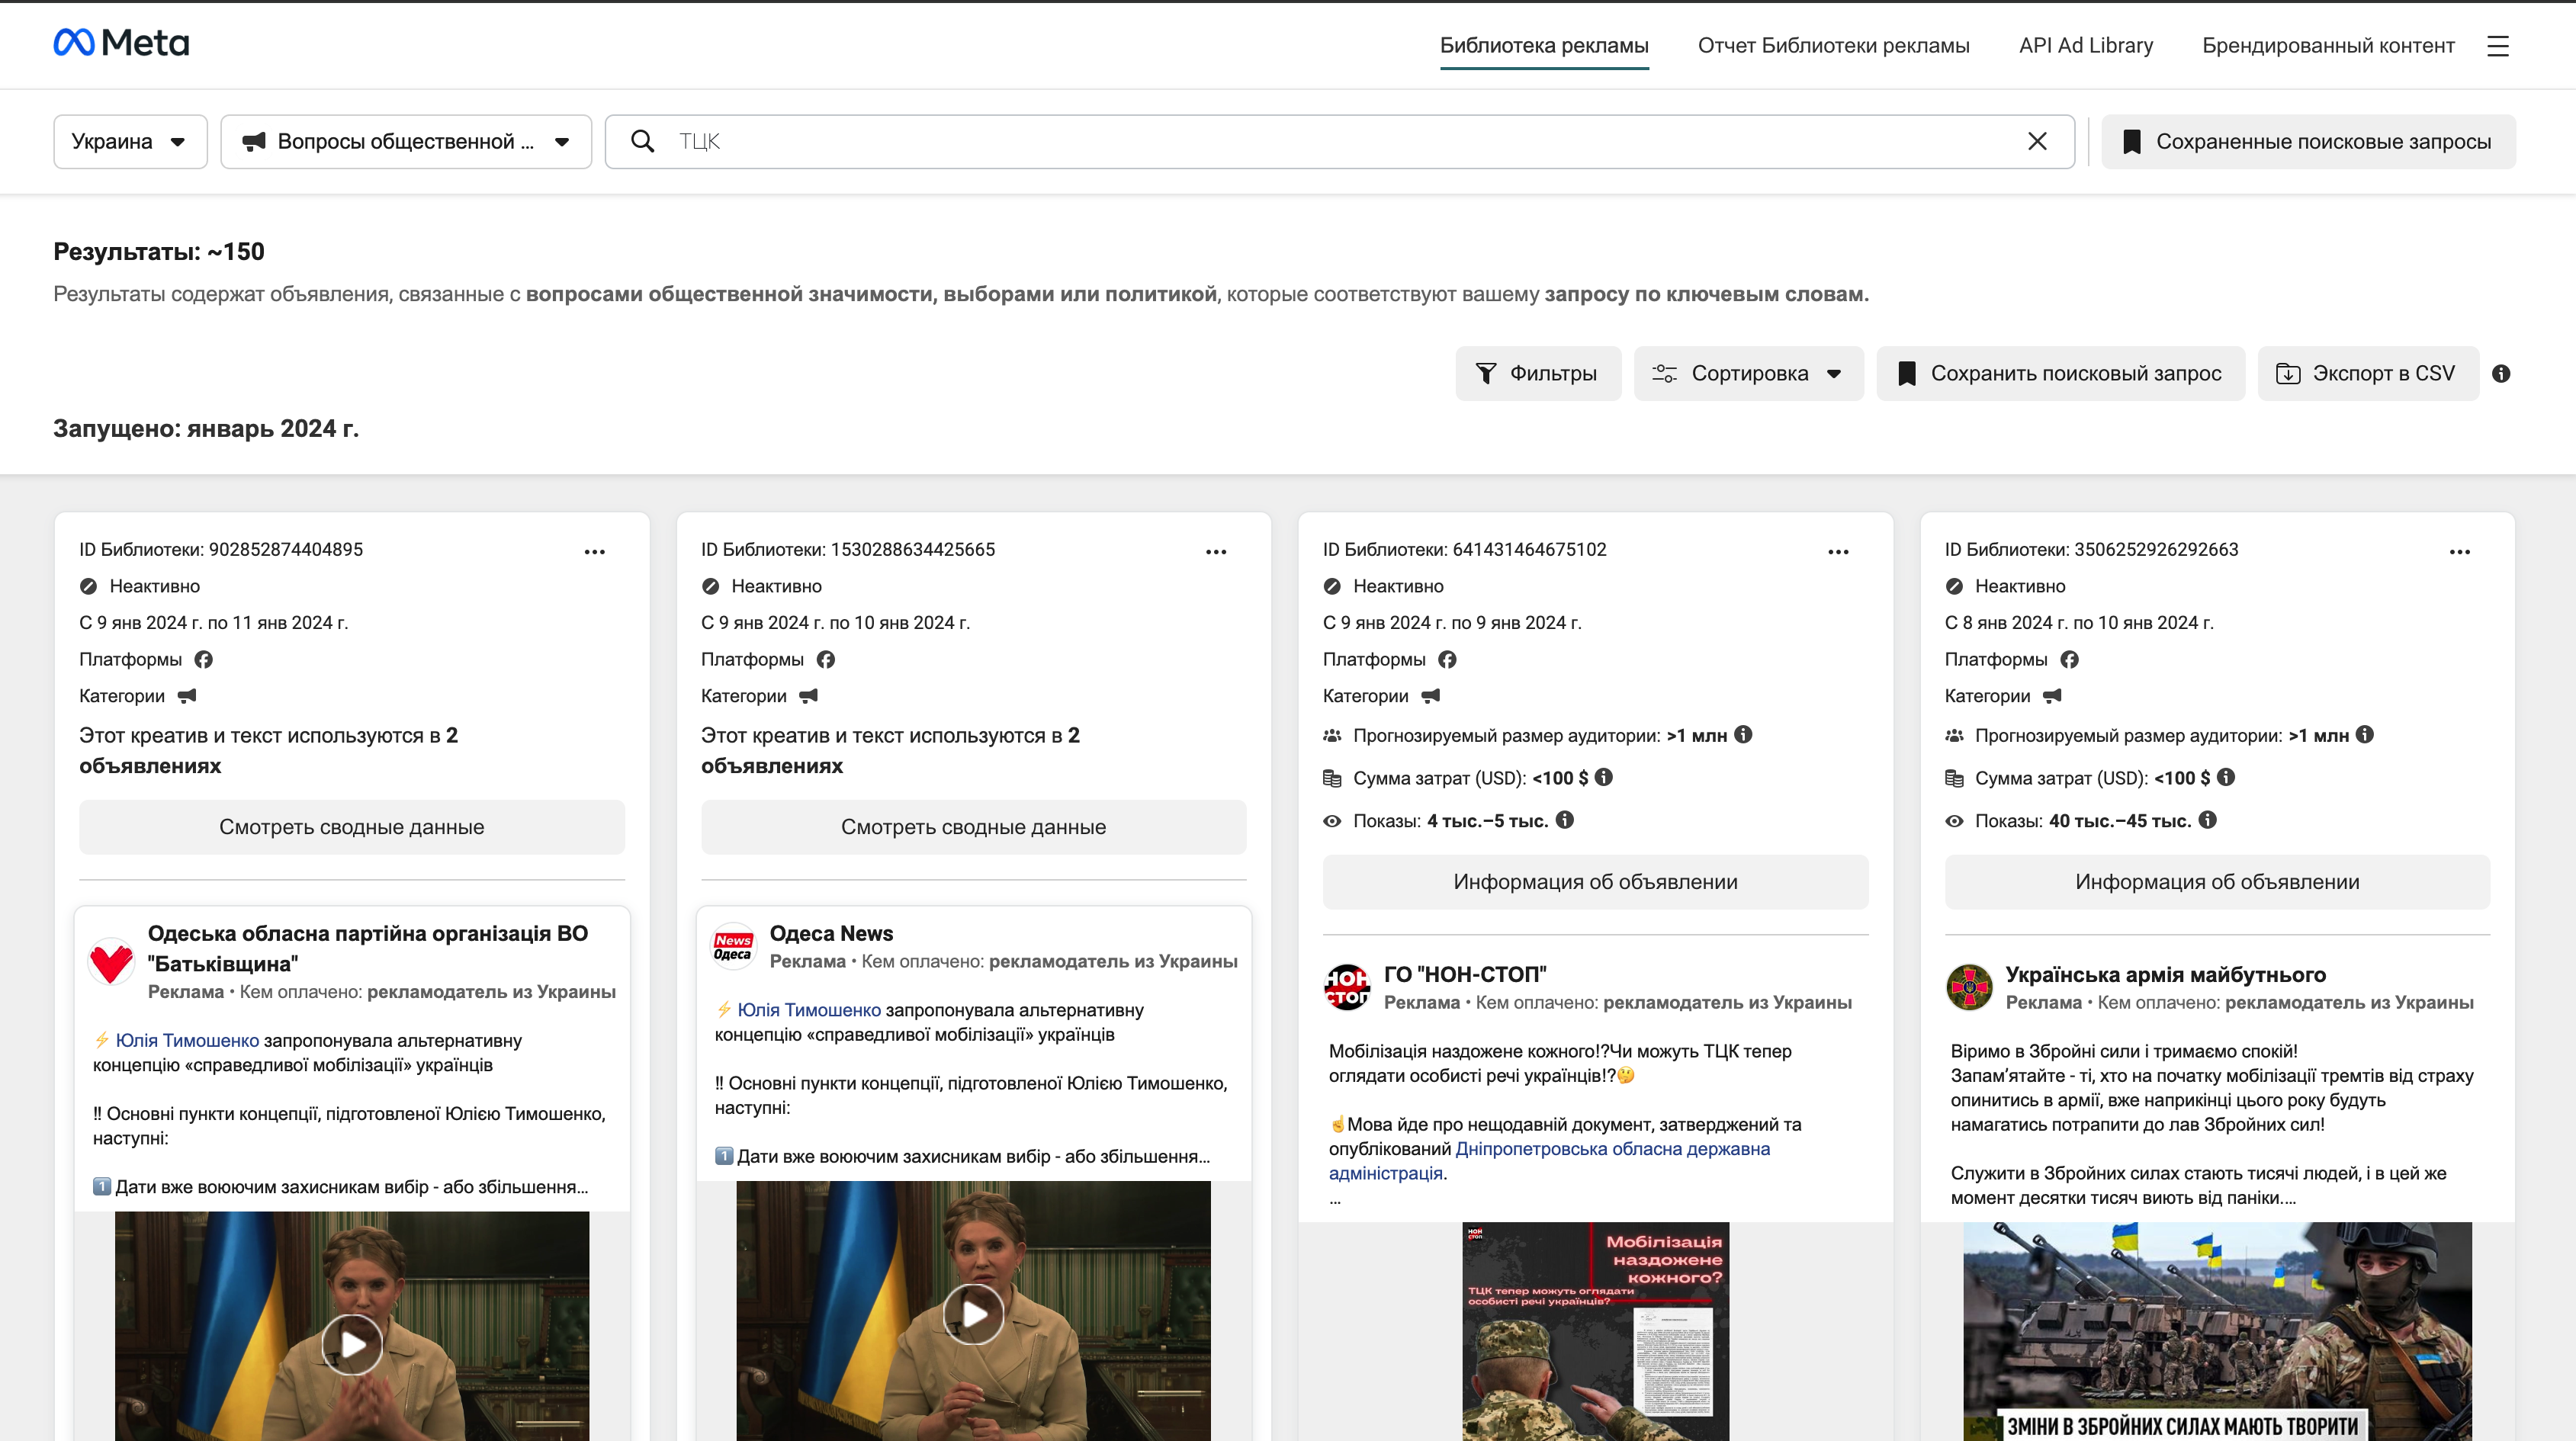Open options menu for ad 1530288634425665

1215,552
